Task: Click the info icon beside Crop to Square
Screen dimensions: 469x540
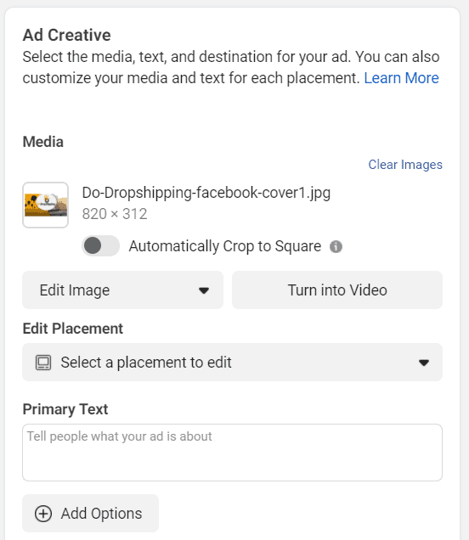Action: pyautogui.click(x=336, y=246)
